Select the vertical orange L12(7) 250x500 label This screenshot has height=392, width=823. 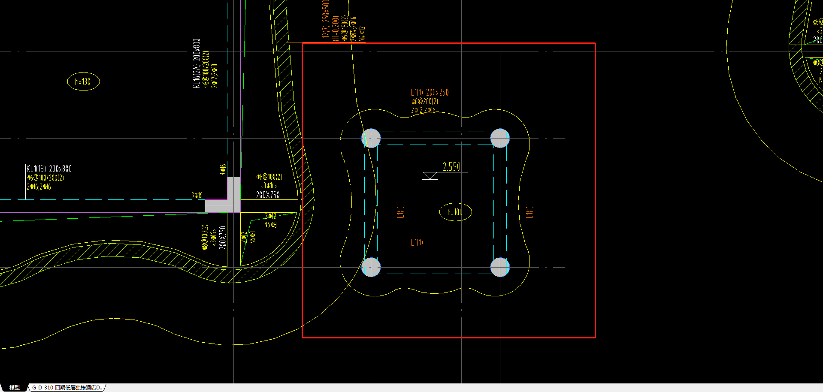coord(326,21)
